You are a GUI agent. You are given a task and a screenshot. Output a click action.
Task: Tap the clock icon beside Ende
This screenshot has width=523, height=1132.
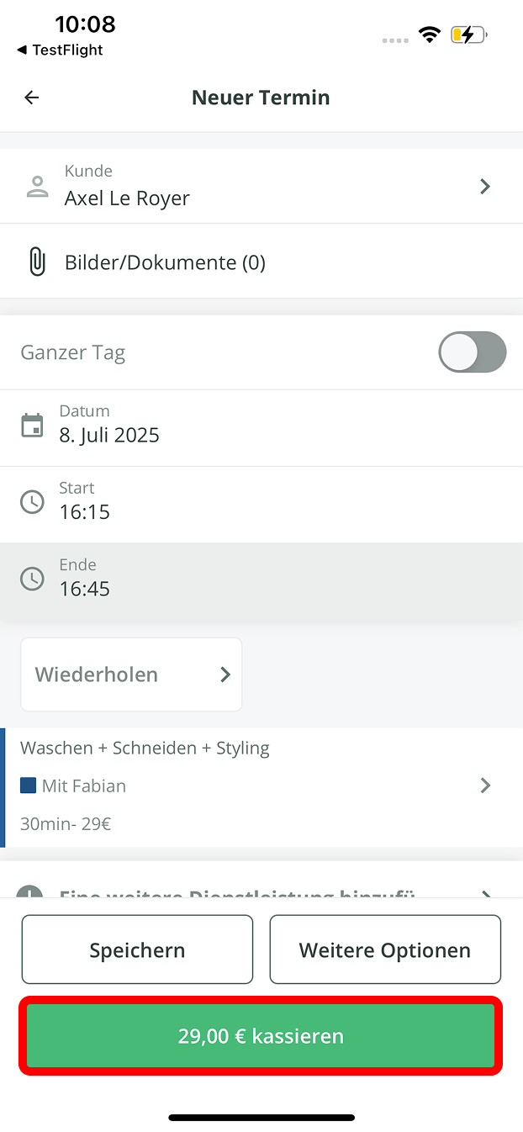click(x=32, y=579)
